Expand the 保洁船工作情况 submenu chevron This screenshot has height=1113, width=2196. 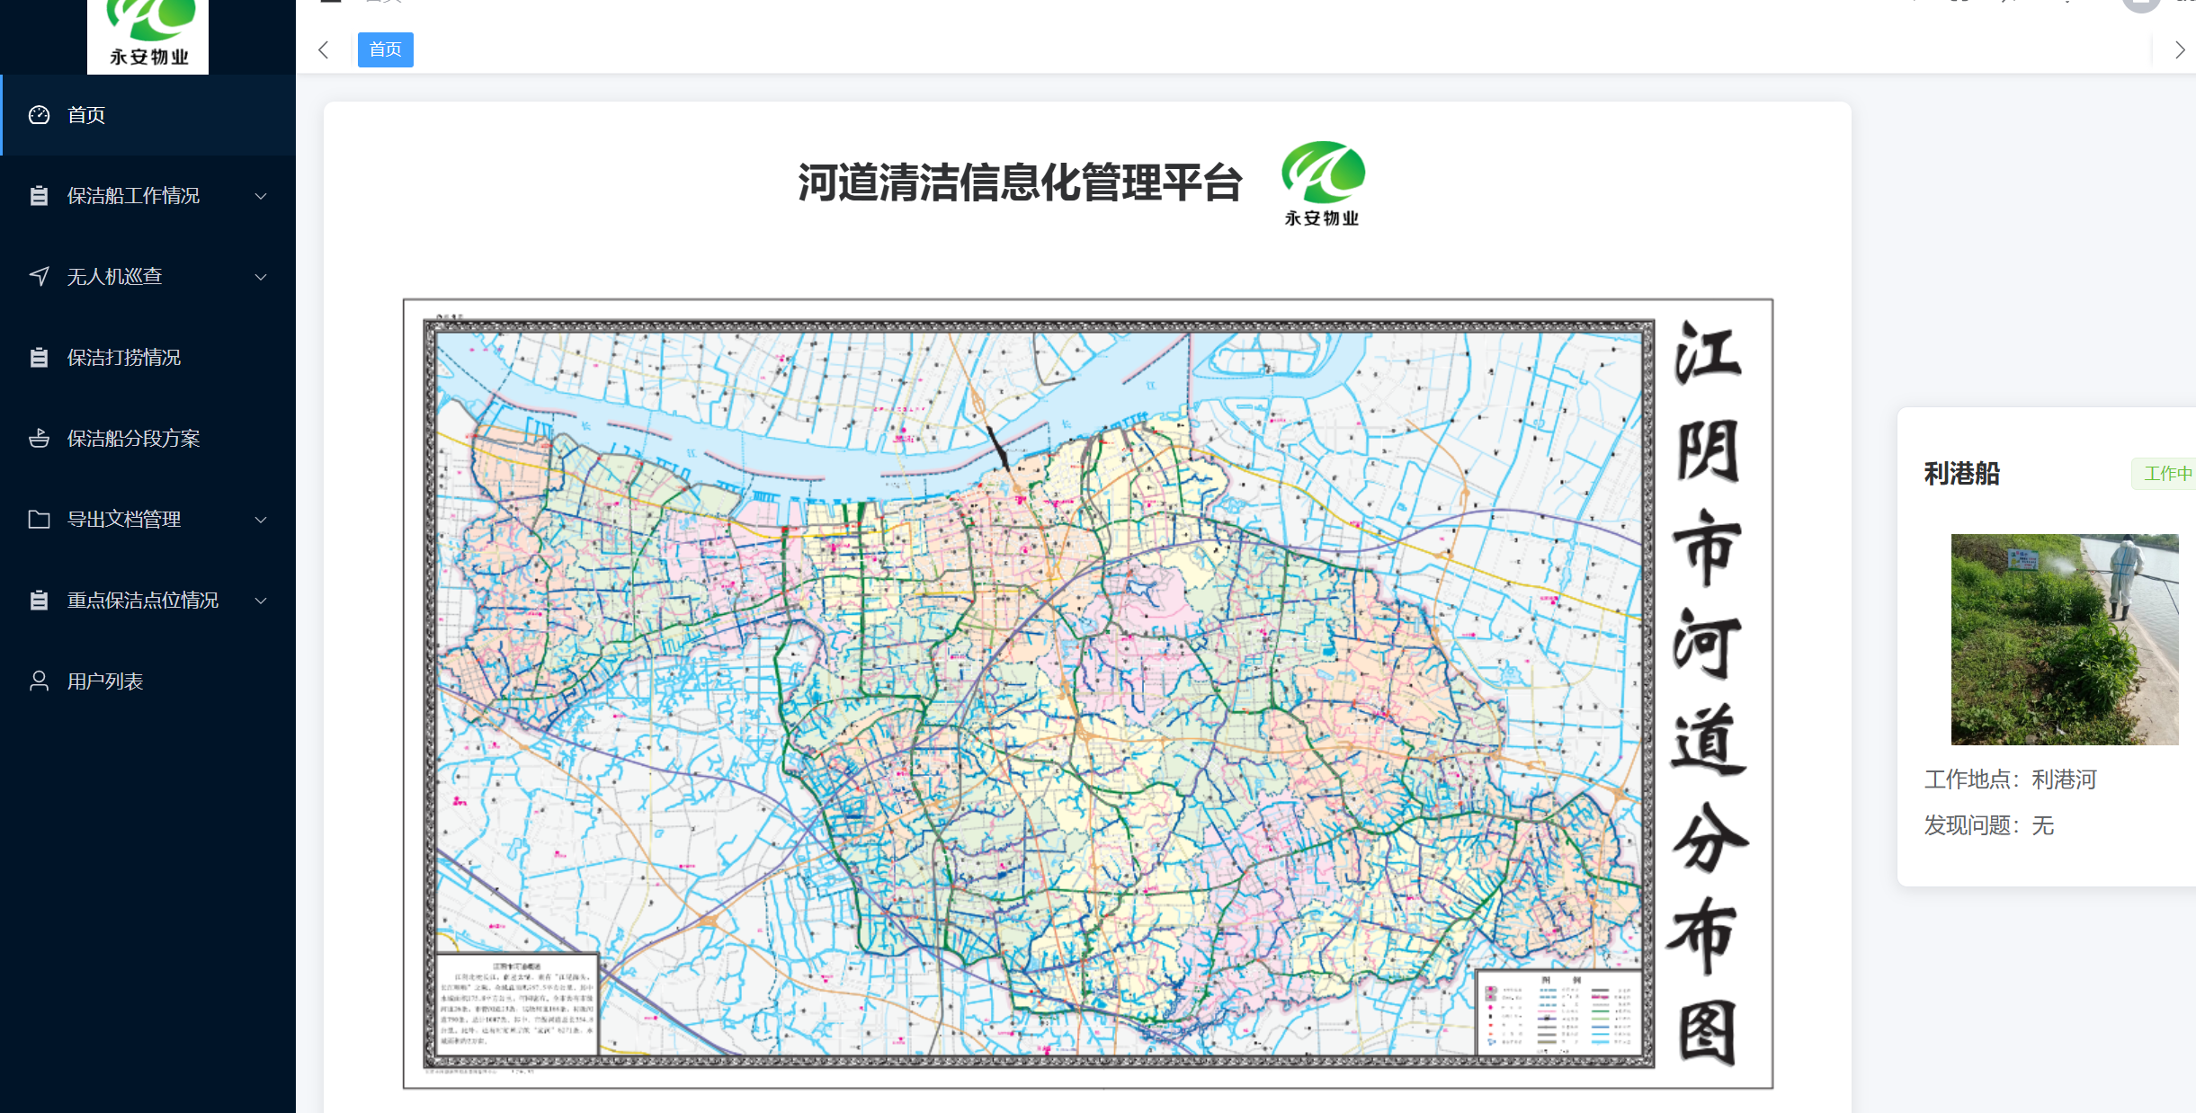point(261,195)
